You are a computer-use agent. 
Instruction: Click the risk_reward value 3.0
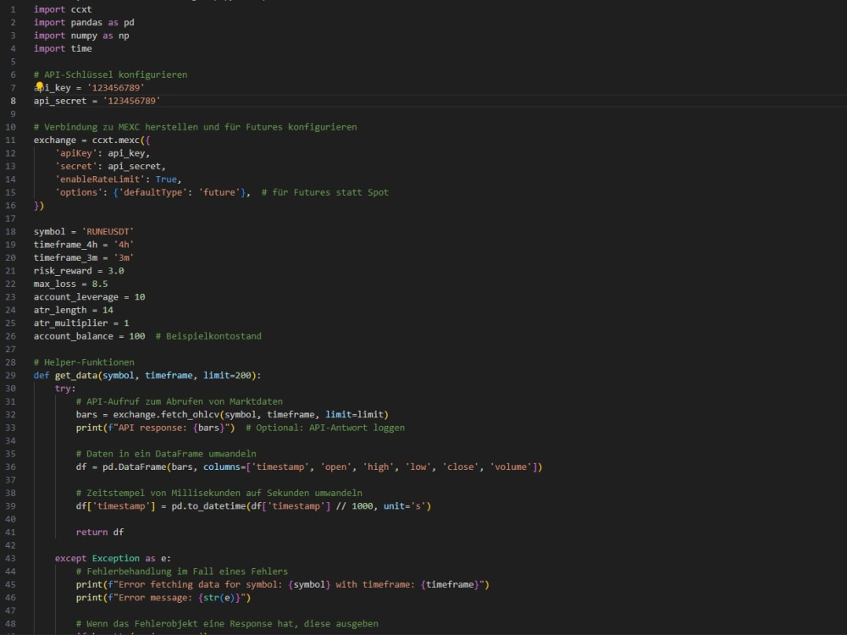pos(115,271)
